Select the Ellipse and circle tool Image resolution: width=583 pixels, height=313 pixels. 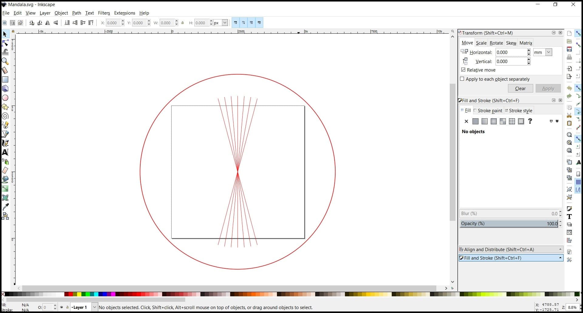click(5, 98)
